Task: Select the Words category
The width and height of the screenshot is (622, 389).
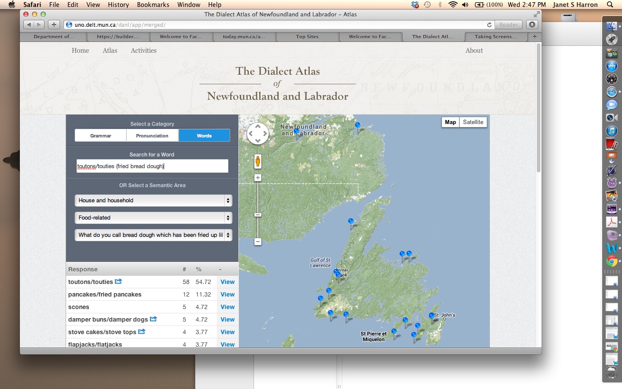Action: point(204,136)
